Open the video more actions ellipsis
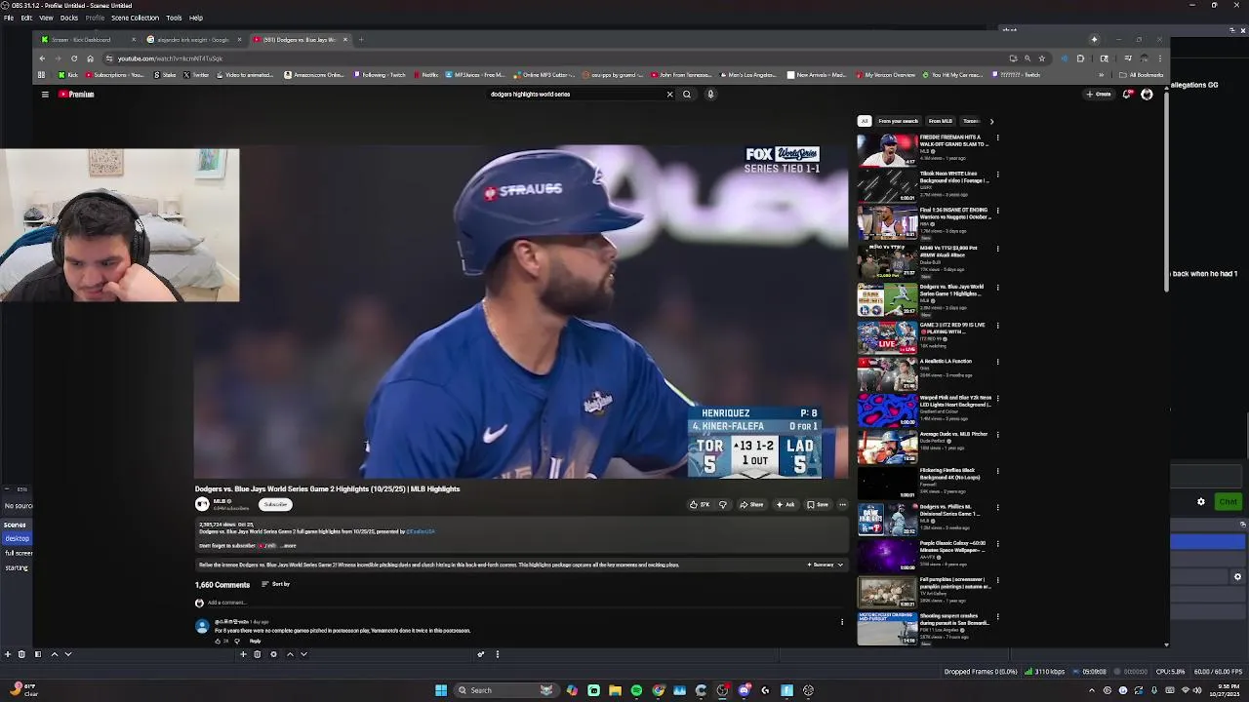Screen dimensions: 1249x702 (842, 504)
